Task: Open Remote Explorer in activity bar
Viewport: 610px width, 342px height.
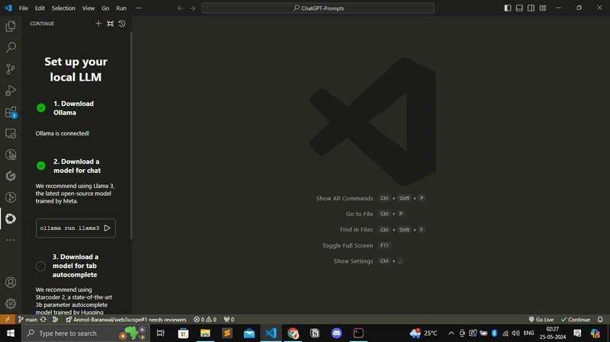Action: point(11,133)
